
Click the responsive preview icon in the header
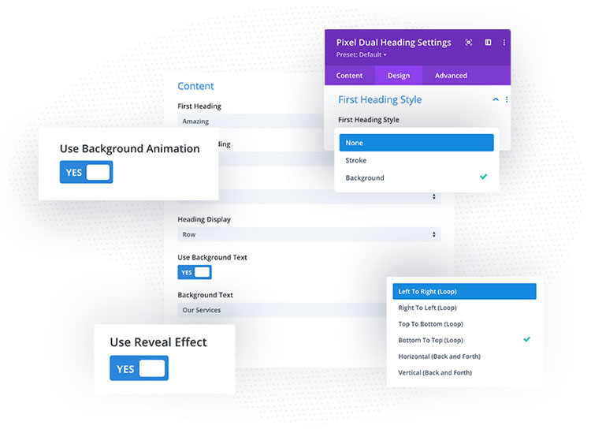tap(469, 43)
